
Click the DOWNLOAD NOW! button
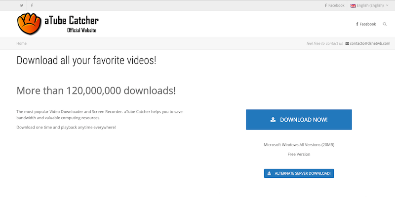pyautogui.click(x=299, y=120)
